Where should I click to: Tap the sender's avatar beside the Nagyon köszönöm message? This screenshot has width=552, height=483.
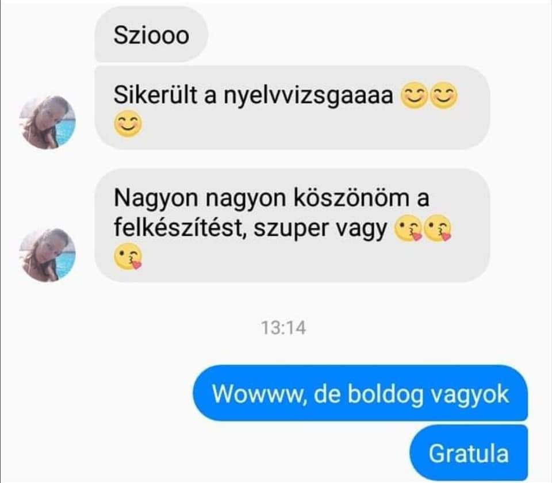pyautogui.click(x=47, y=255)
